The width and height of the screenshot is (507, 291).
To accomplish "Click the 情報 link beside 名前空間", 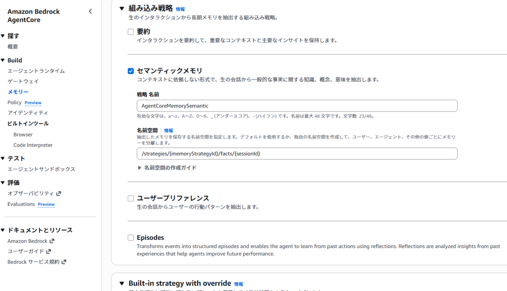I will tap(169, 131).
